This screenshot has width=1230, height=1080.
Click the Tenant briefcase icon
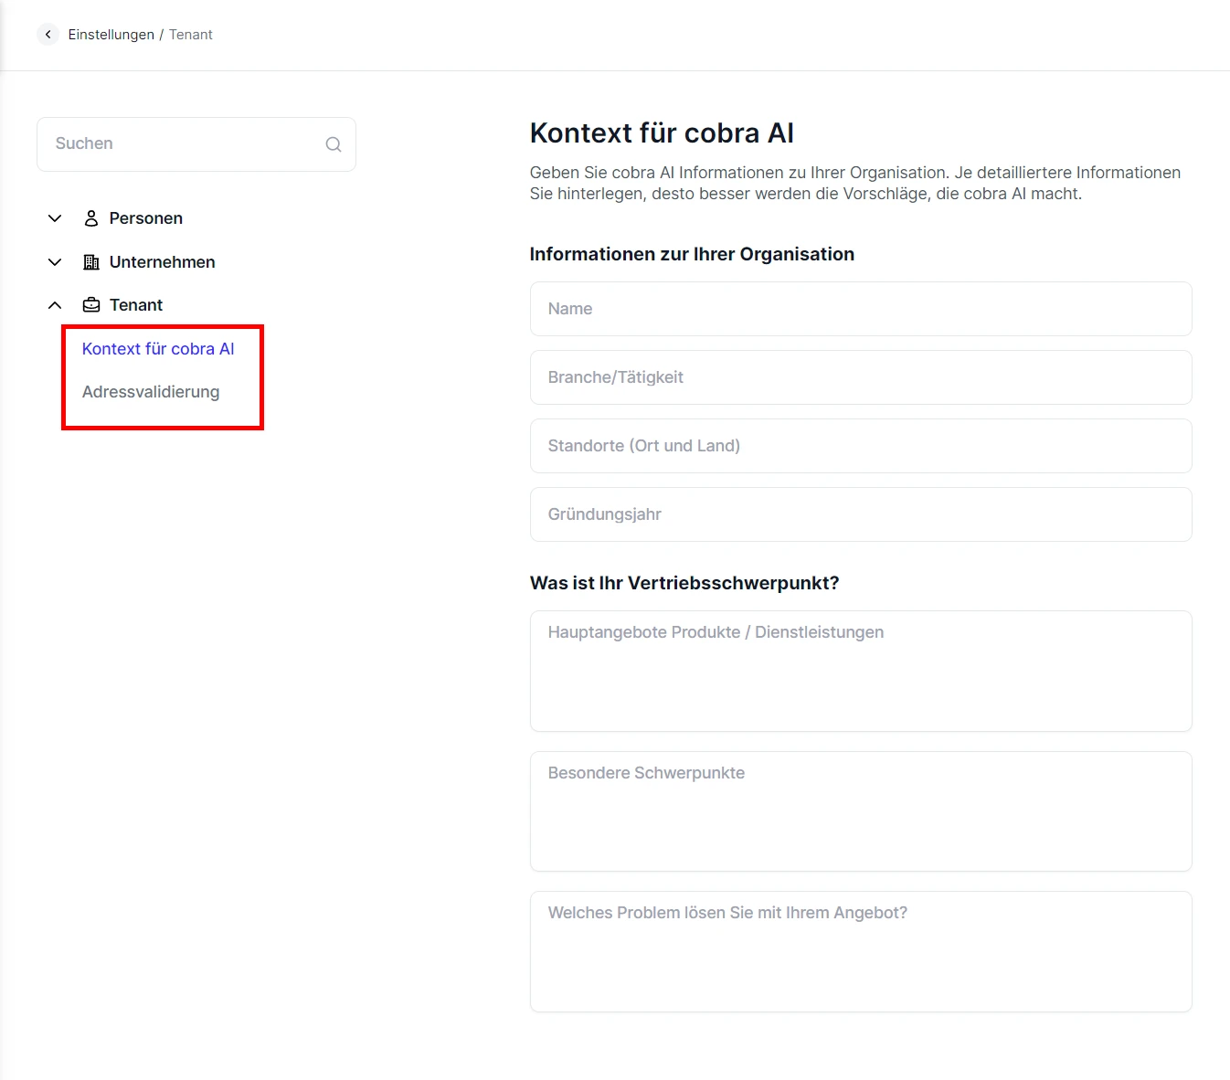pyautogui.click(x=91, y=305)
